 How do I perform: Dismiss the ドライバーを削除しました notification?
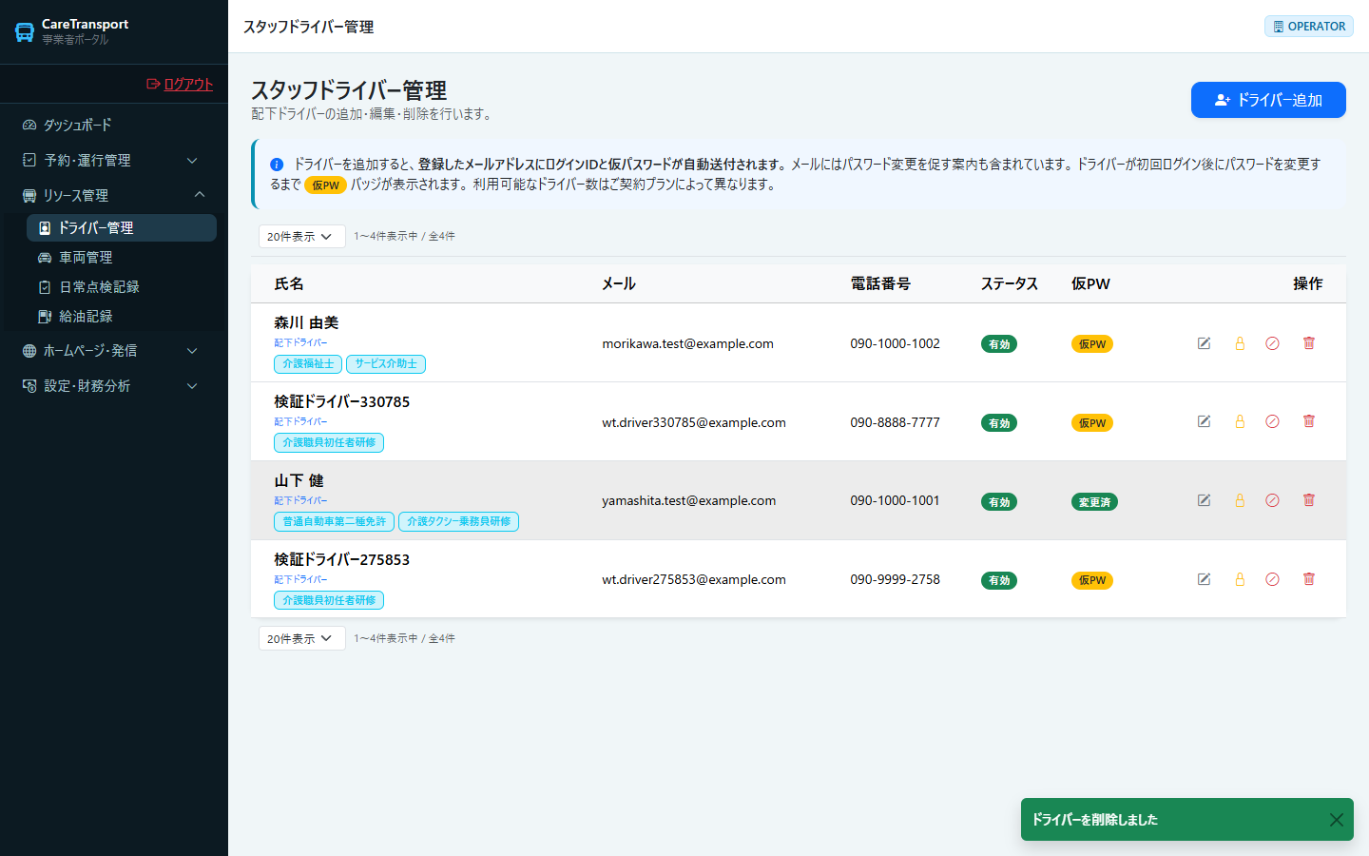(x=1336, y=820)
